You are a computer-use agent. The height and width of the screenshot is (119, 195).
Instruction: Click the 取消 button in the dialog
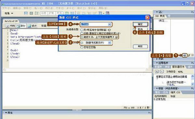click(x=140, y=29)
